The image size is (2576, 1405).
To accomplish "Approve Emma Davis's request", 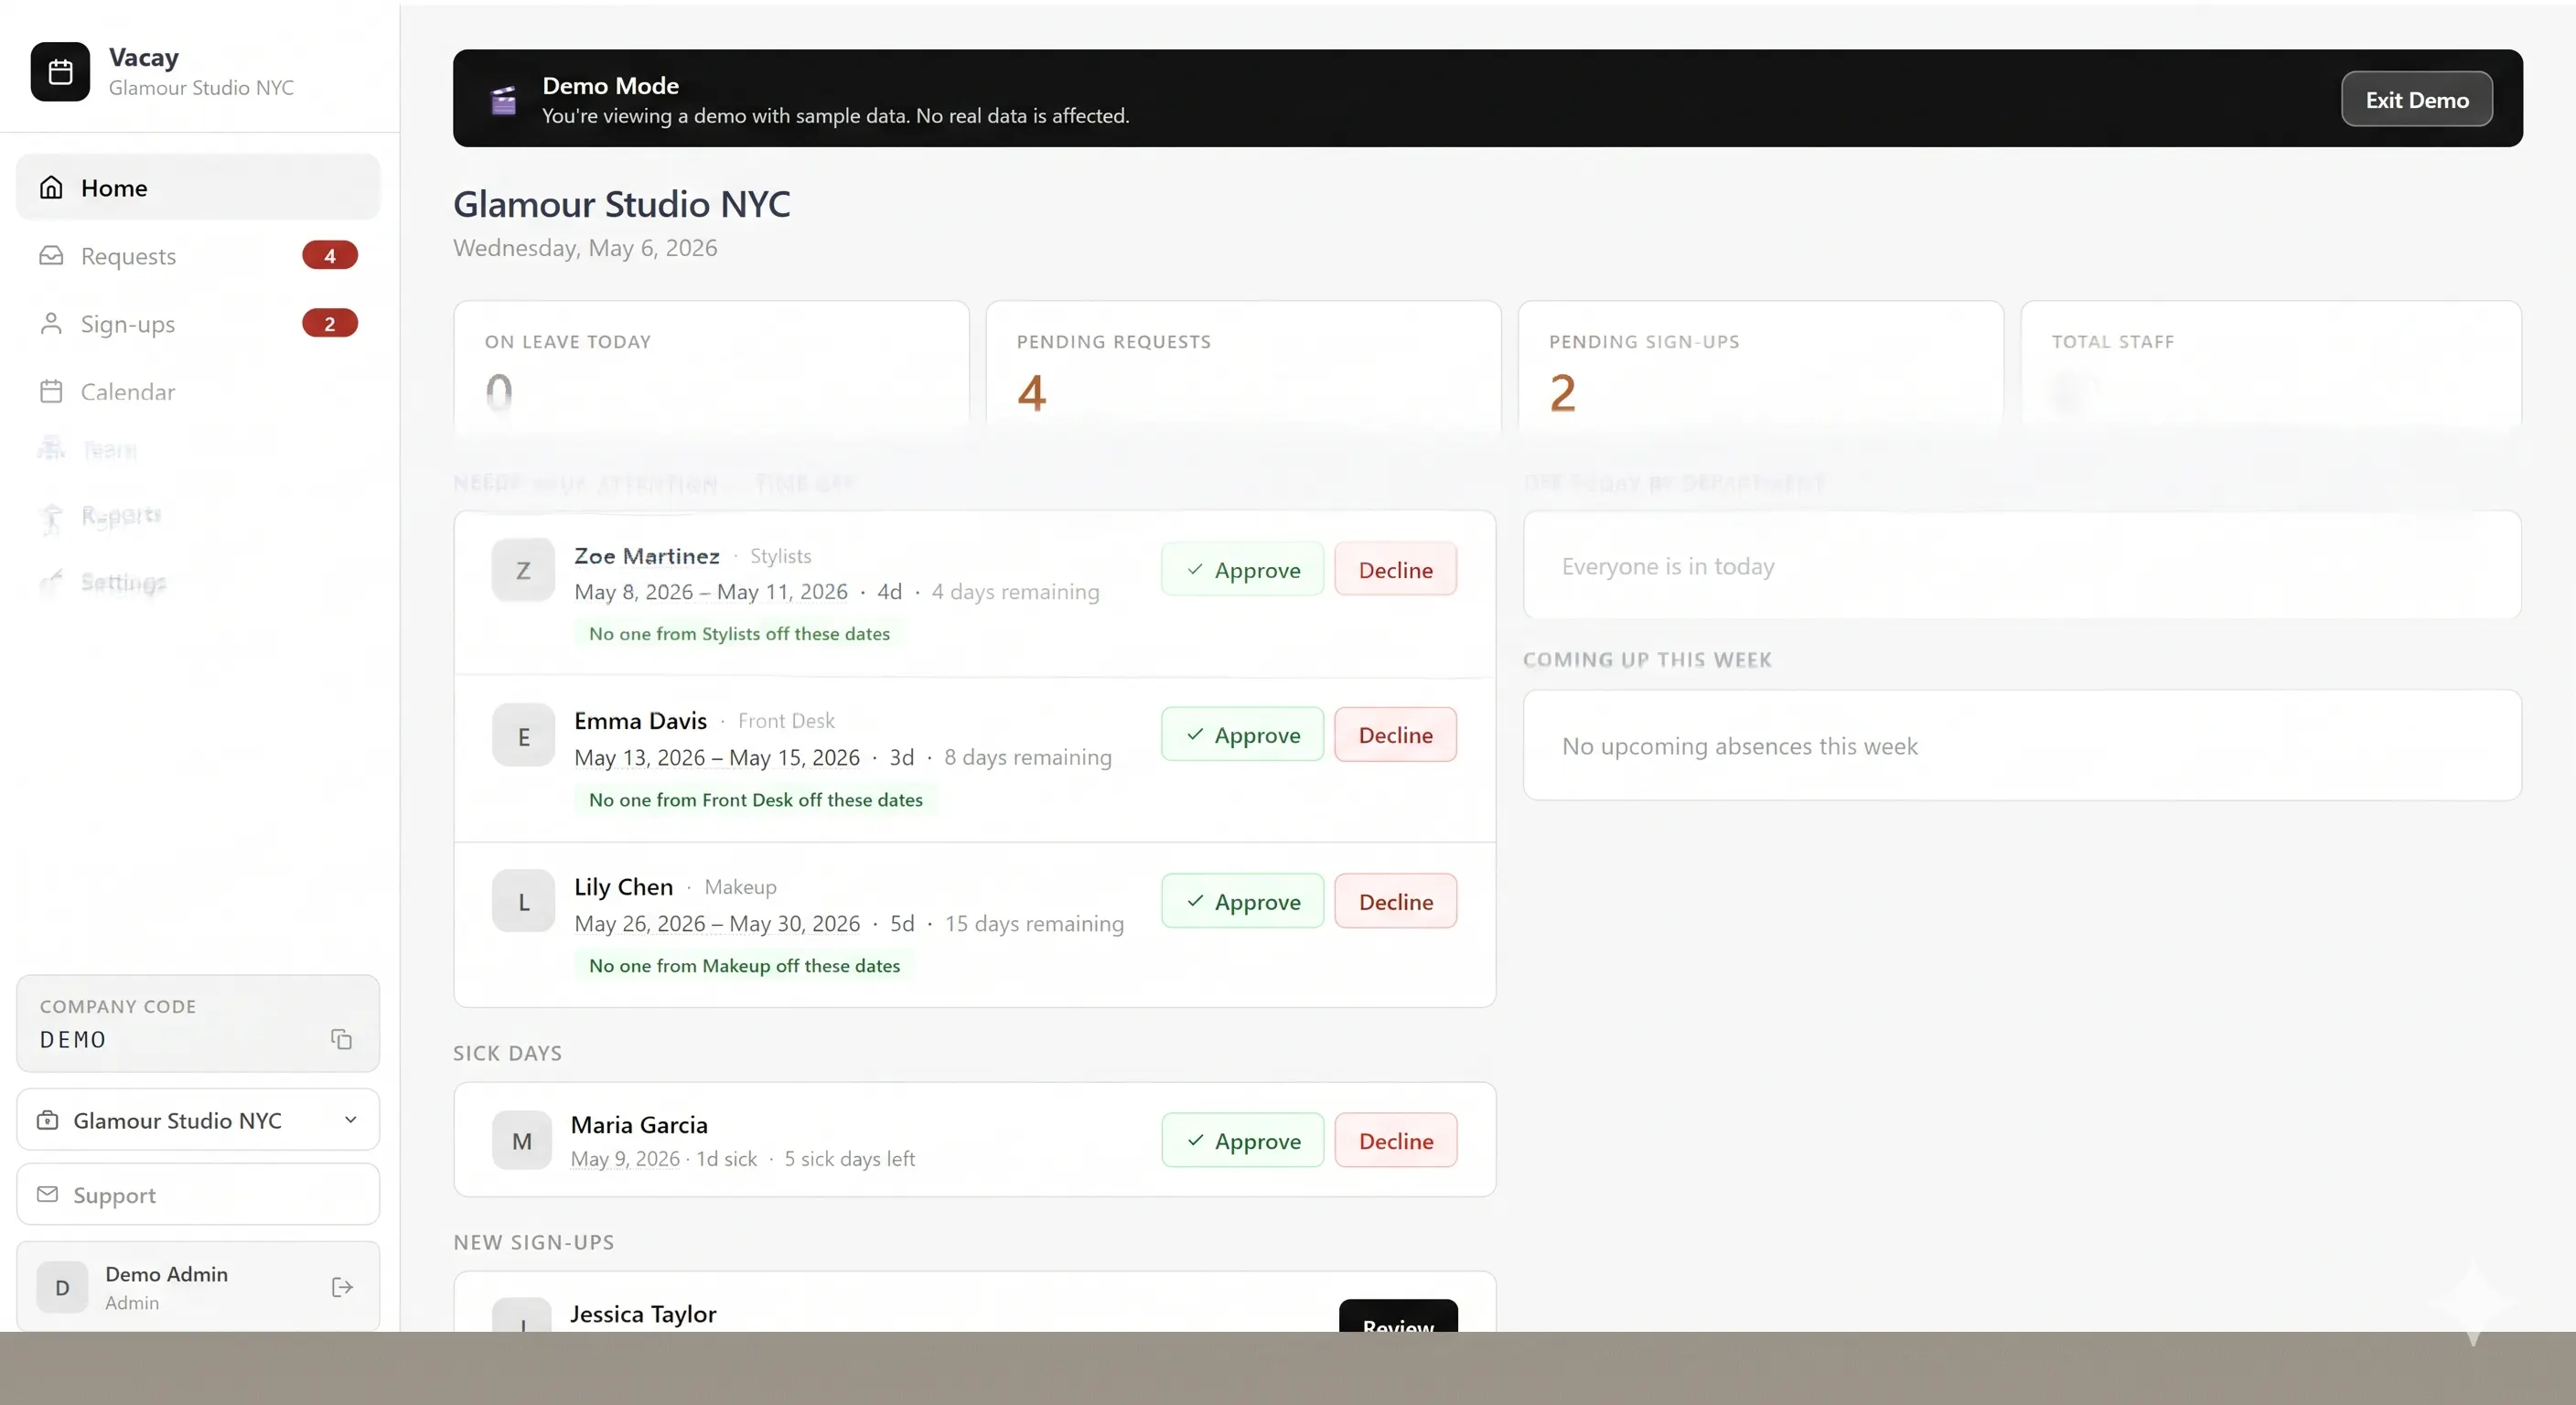I will 1242,735.
